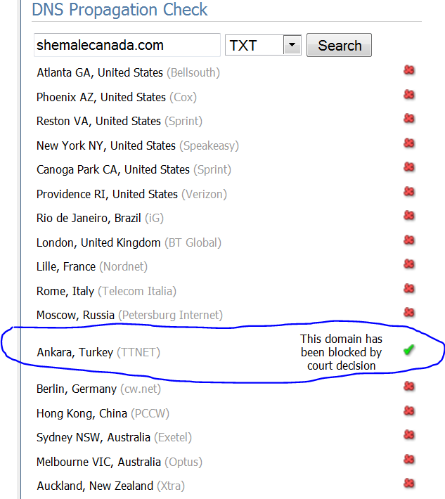Viewport: 445px width, 499px height.
Task: Click the red X icon beside Moscow, Russia
Action: click(x=408, y=313)
